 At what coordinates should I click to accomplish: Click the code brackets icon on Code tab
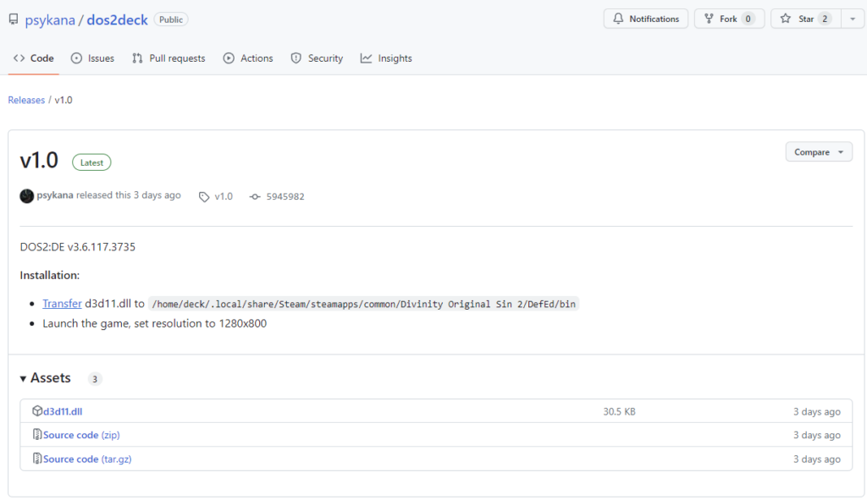point(19,58)
